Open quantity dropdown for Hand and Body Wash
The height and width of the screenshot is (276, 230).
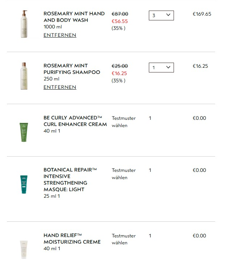pos(161,15)
